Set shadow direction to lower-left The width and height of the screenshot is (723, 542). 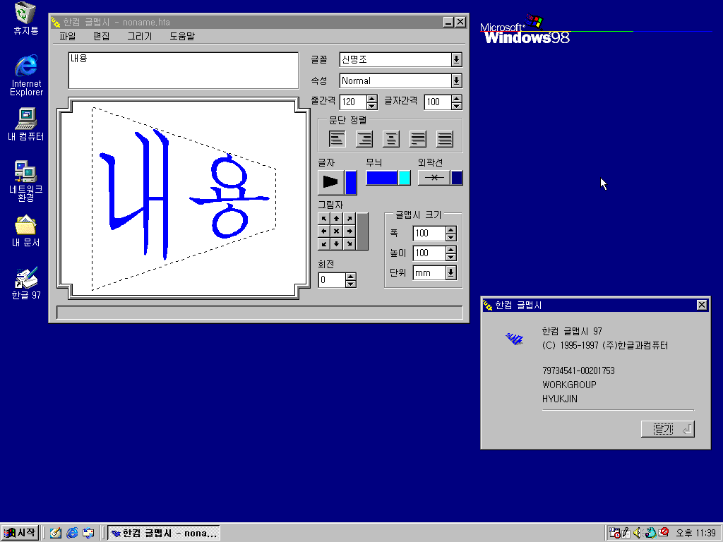pos(323,243)
